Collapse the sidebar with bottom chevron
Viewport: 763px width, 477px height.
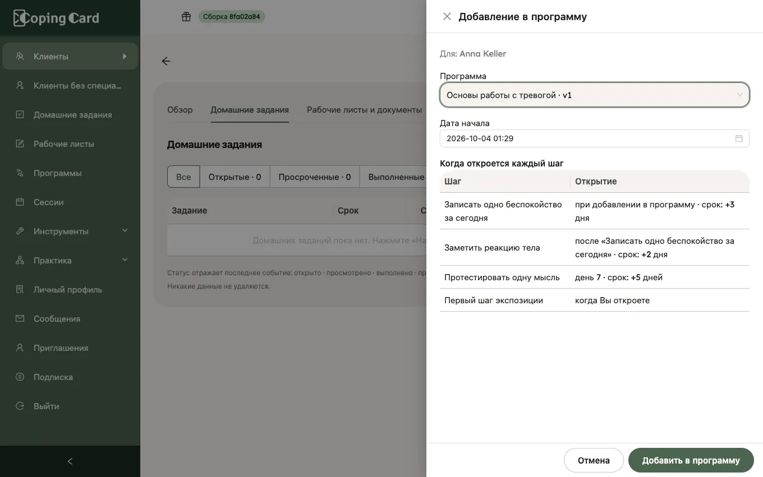(x=70, y=461)
